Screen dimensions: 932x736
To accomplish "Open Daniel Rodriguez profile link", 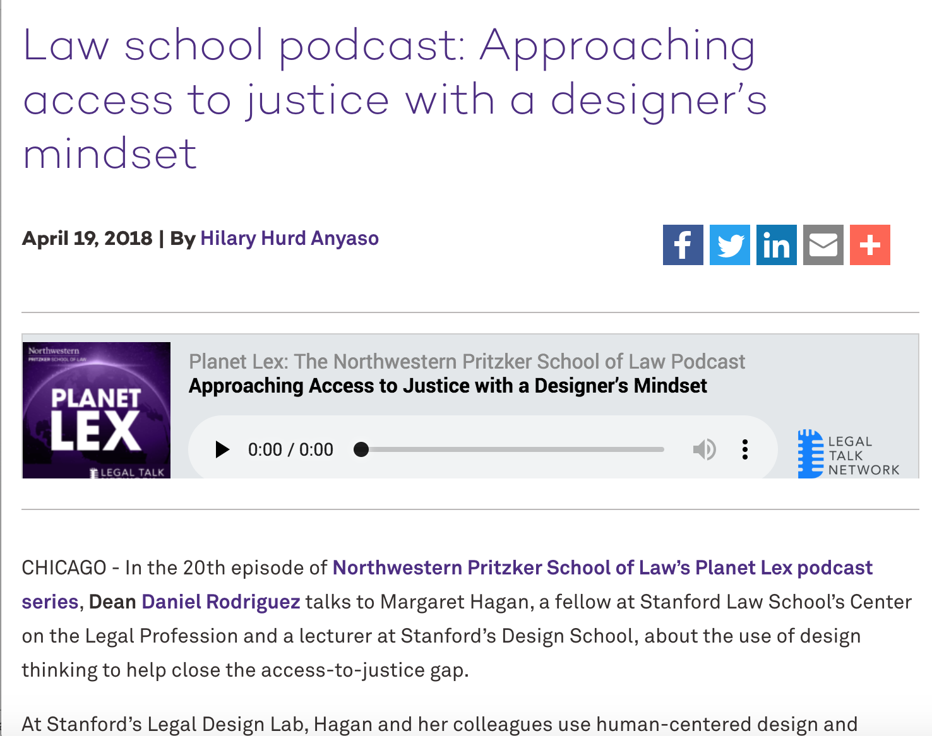I will tap(220, 602).
